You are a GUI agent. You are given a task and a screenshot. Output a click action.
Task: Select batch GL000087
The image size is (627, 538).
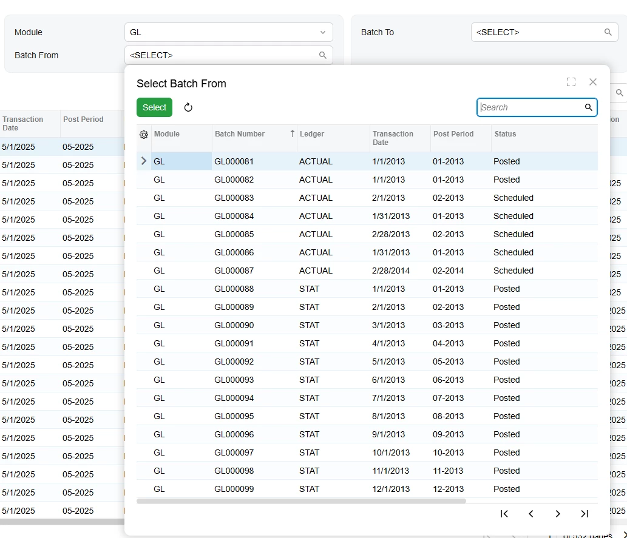[367, 271]
